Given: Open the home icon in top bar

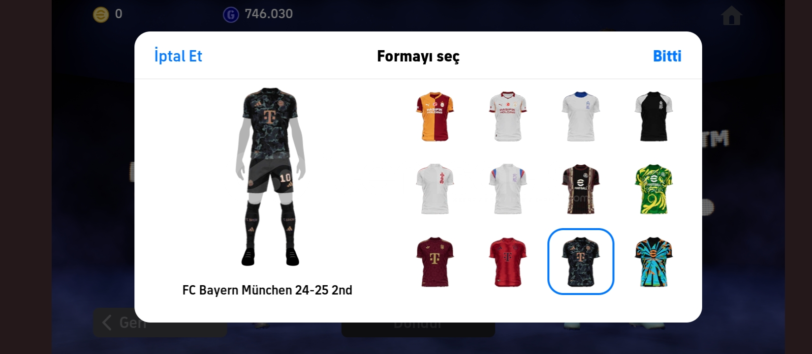Looking at the screenshot, I should point(731,16).
